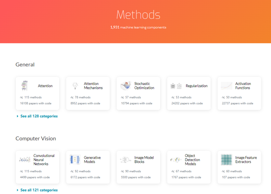Open the Activation Functions title link
This screenshot has height=194, width=271.
pos(243,86)
